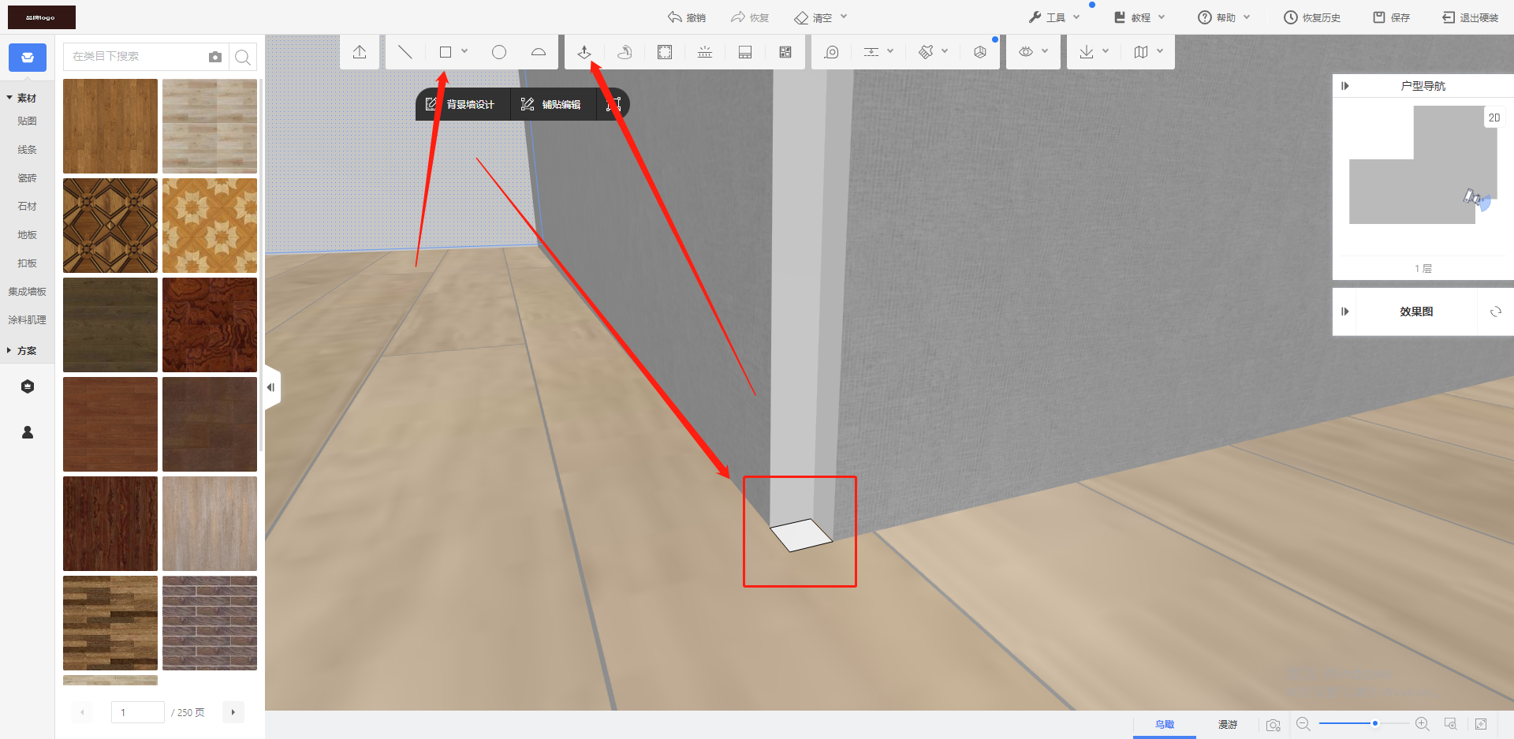Expand the paint brush tool dropdown
The height and width of the screenshot is (739, 1514).
(x=945, y=51)
